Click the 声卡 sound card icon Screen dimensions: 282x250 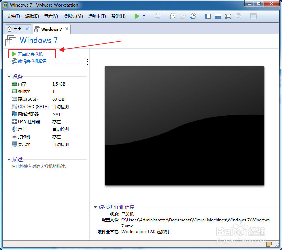tap(14, 129)
